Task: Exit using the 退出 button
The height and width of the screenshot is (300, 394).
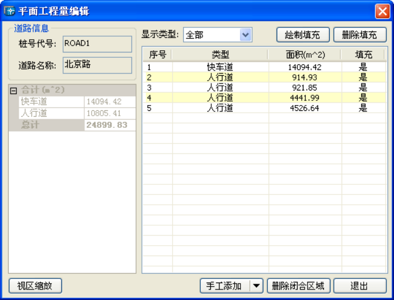Action: click(x=360, y=286)
